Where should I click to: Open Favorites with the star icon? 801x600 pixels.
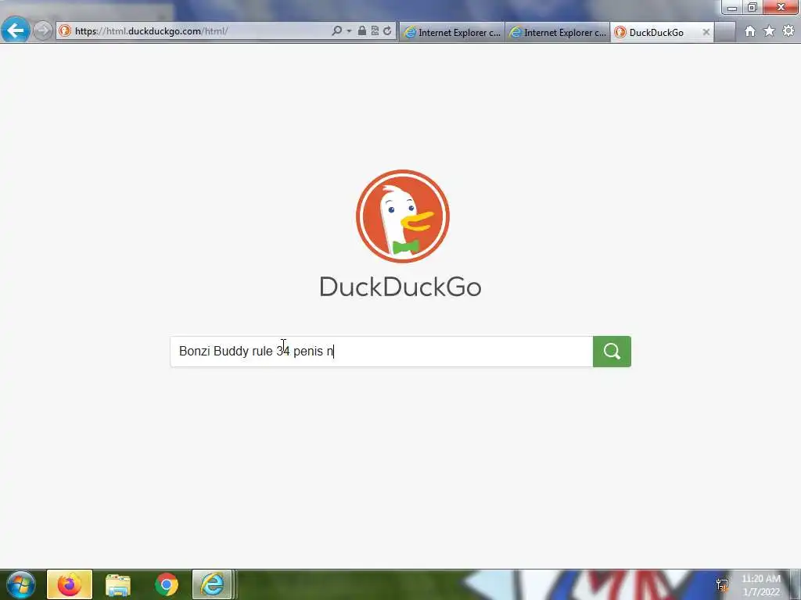(769, 31)
